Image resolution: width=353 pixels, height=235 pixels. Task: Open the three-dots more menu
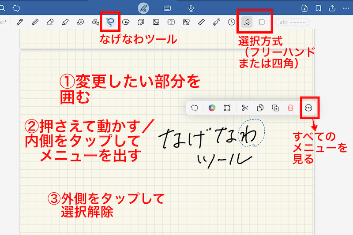coord(308,108)
